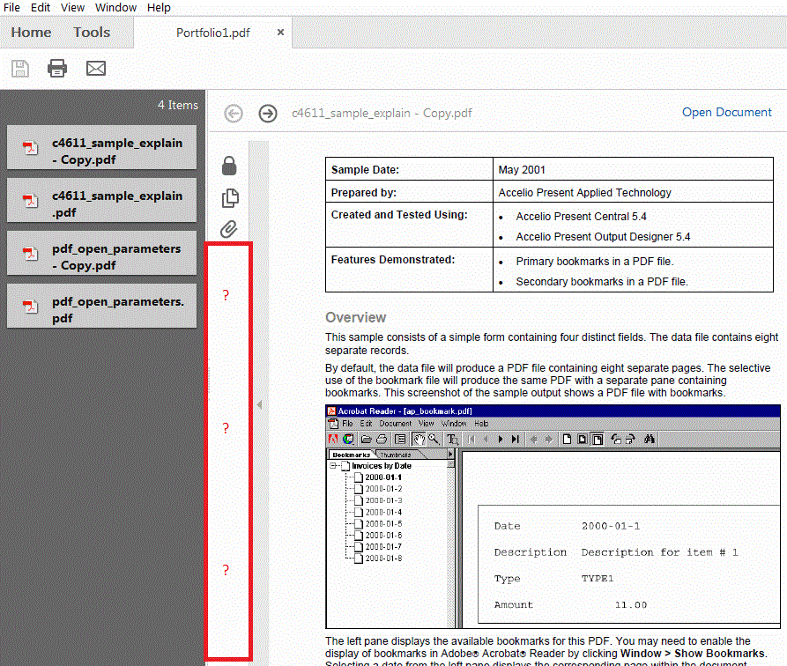The image size is (787, 666).
Task: Open the page thumbnails panel icon
Action: pos(230,197)
